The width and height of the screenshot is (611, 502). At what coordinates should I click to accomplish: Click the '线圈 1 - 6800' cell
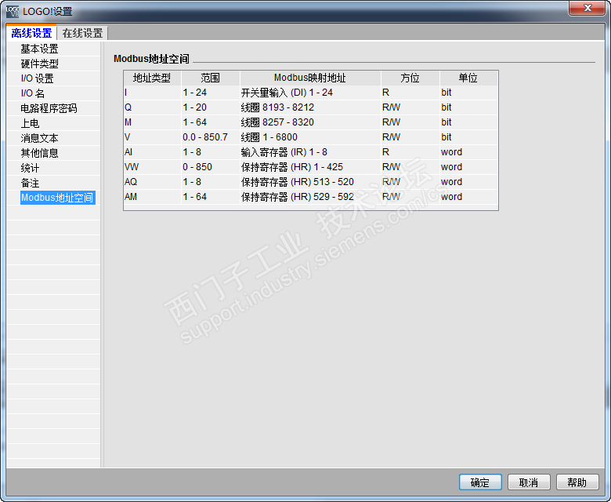pyautogui.click(x=310, y=137)
